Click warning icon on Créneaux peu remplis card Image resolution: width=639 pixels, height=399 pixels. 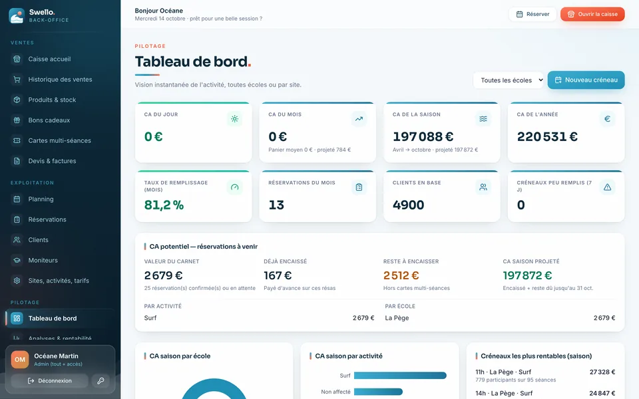(607, 188)
